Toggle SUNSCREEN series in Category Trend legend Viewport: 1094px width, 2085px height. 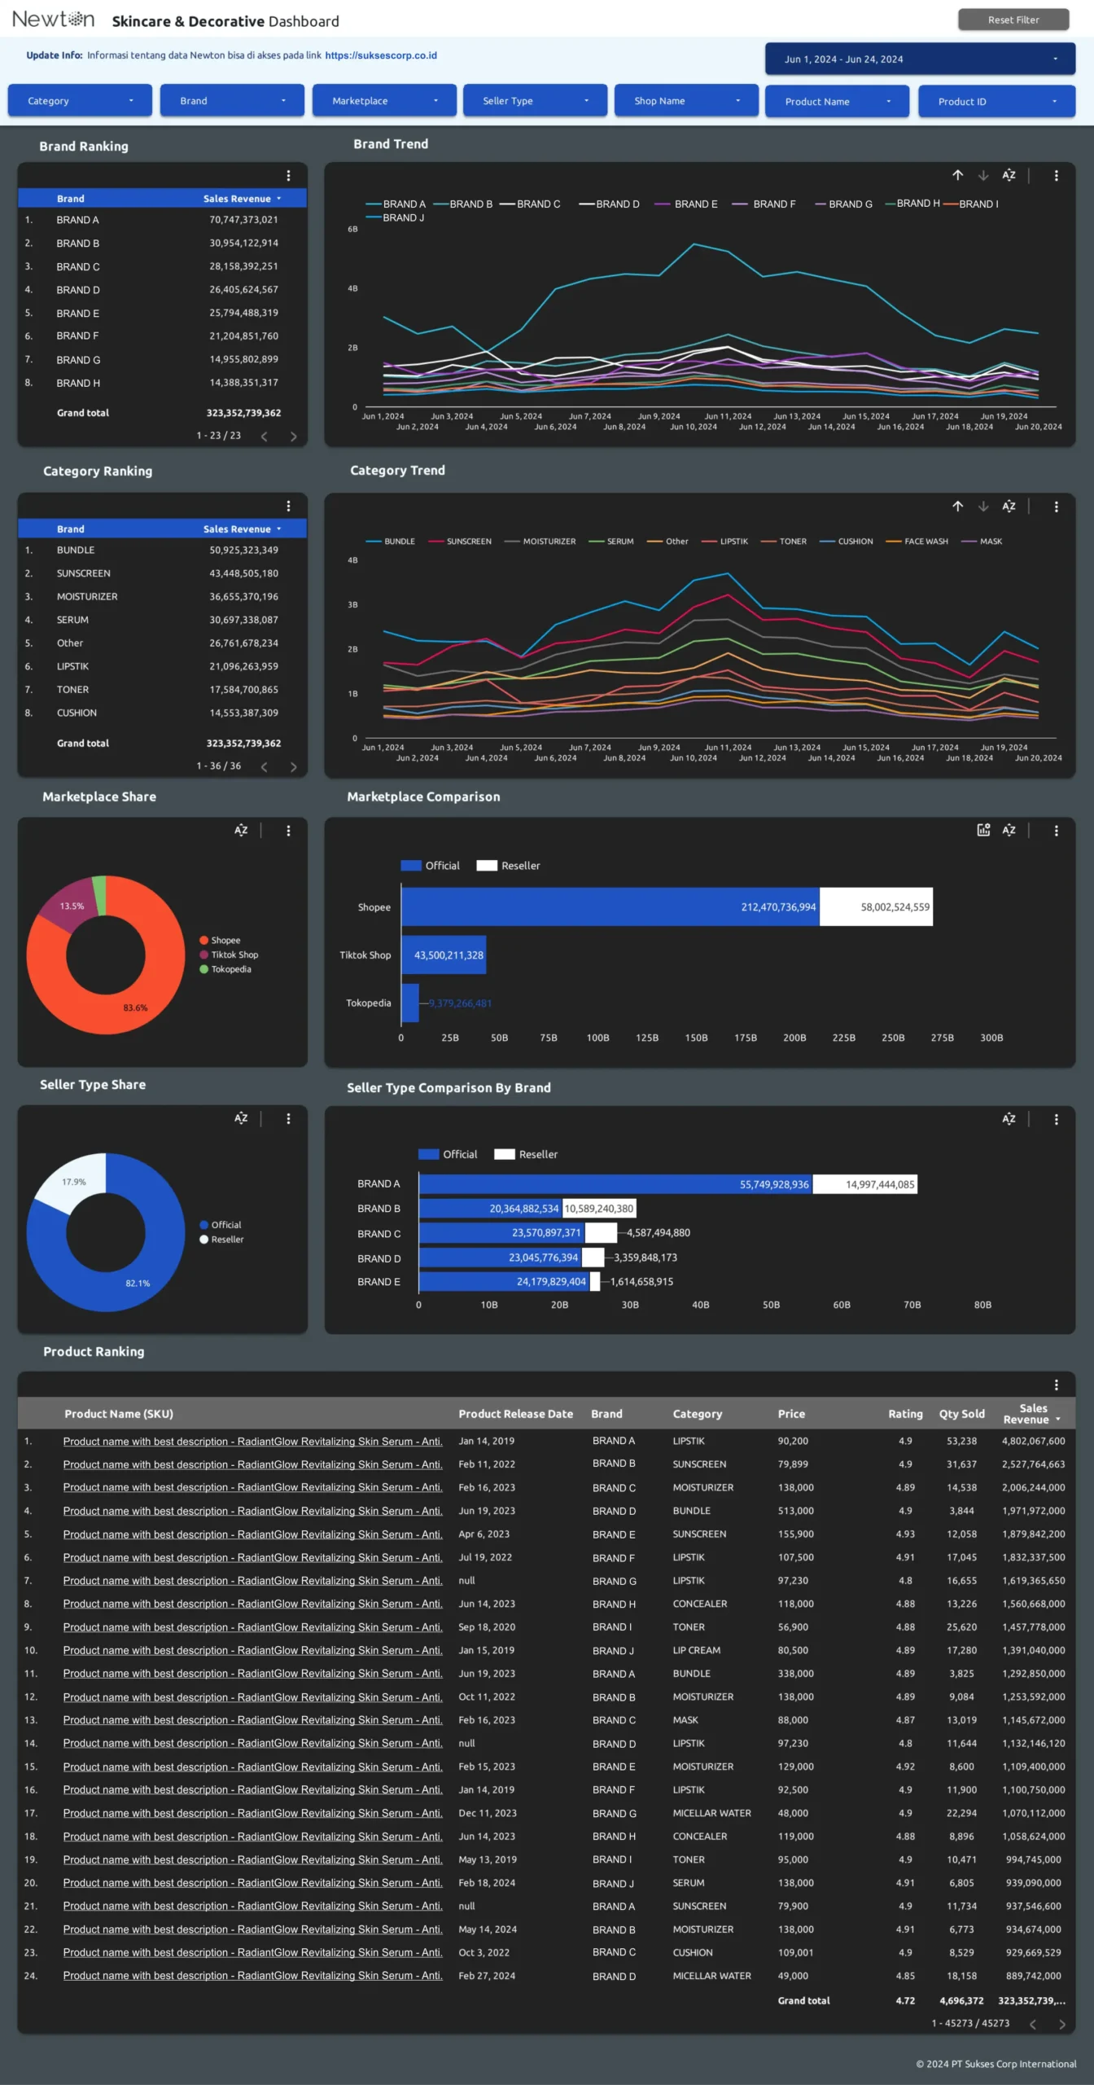point(460,541)
